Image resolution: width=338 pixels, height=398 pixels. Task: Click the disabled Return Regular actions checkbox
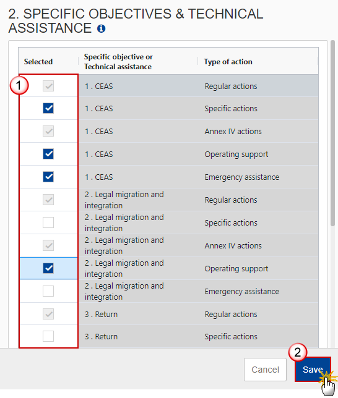(48, 314)
